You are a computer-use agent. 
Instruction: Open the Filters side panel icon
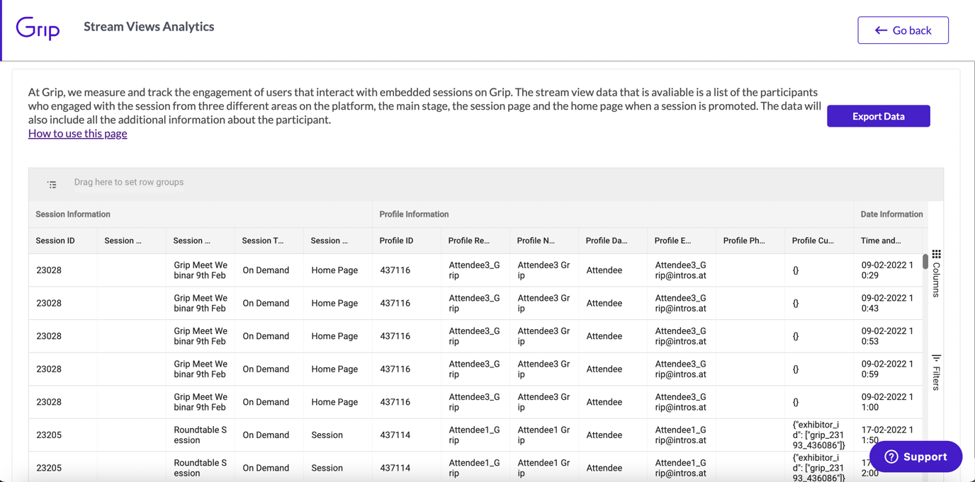click(x=936, y=359)
